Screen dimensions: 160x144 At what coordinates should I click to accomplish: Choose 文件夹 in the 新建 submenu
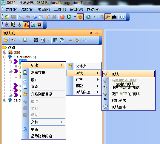click(84, 66)
